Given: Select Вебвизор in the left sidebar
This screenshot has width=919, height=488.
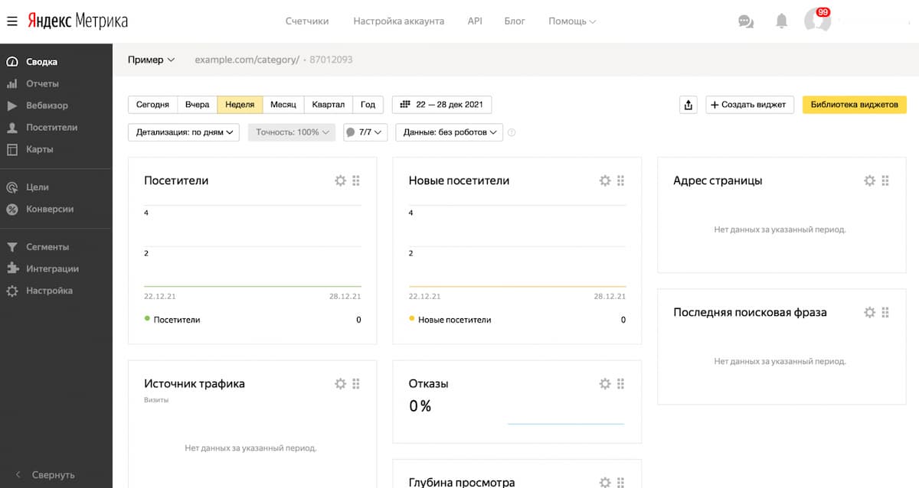Looking at the screenshot, I should [x=46, y=105].
